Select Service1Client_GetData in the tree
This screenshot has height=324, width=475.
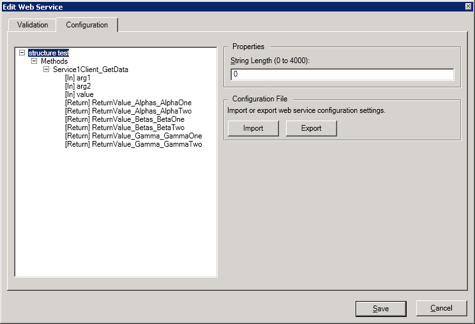coord(91,70)
